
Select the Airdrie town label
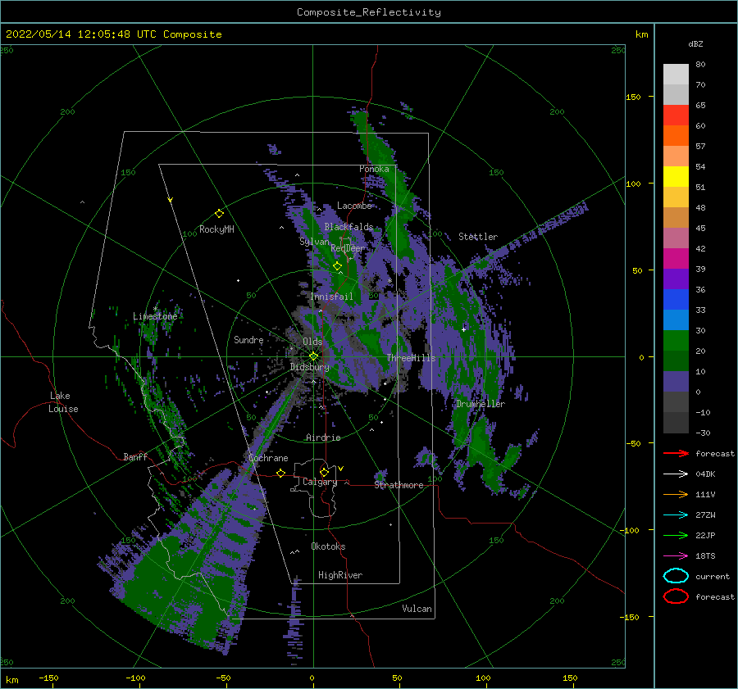point(323,437)
